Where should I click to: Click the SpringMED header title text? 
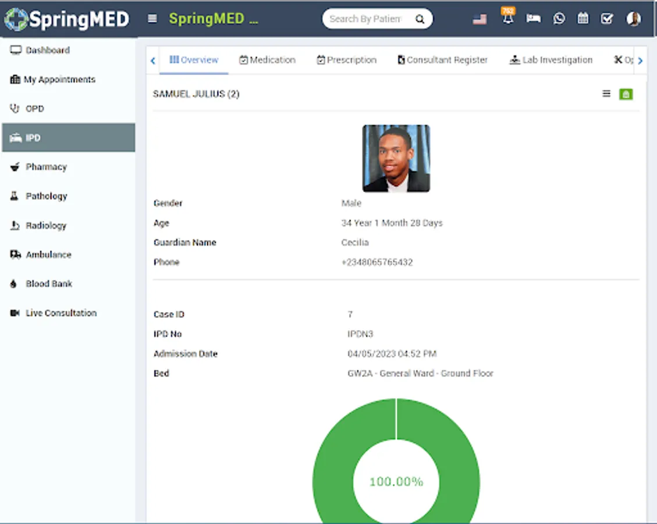pos(213,19)
